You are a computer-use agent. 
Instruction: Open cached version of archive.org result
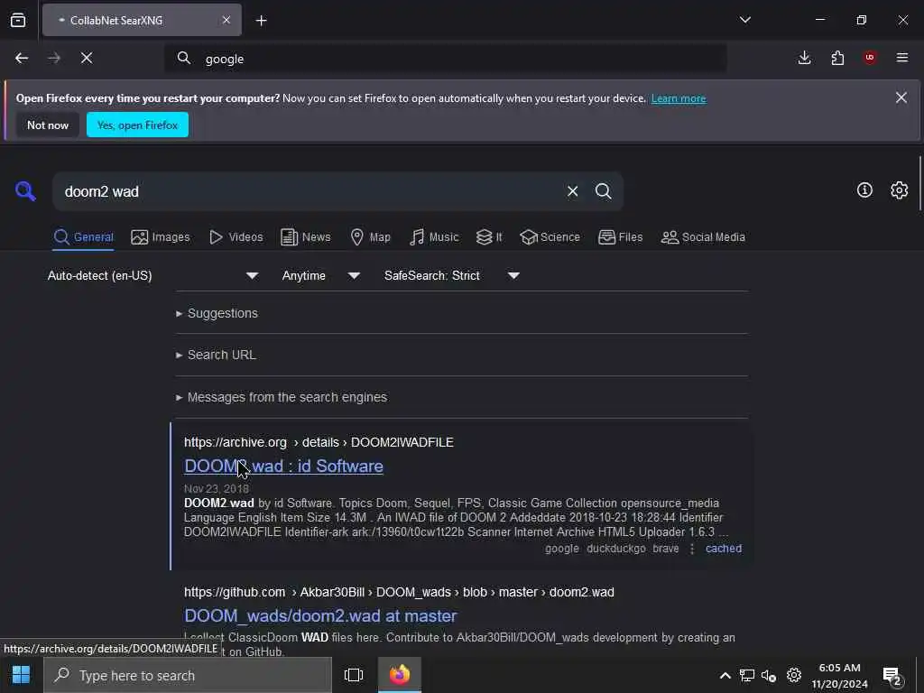coord(724,549)
